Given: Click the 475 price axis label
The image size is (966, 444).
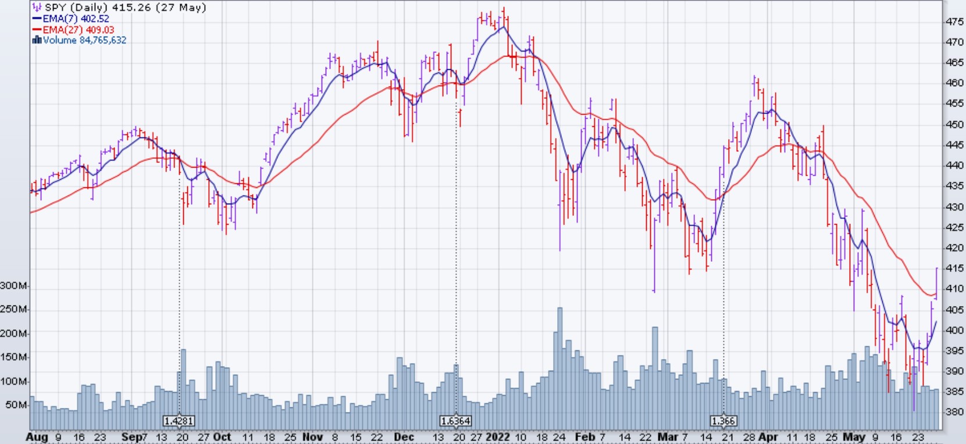Looking at the screenshot, I should 954,22.
